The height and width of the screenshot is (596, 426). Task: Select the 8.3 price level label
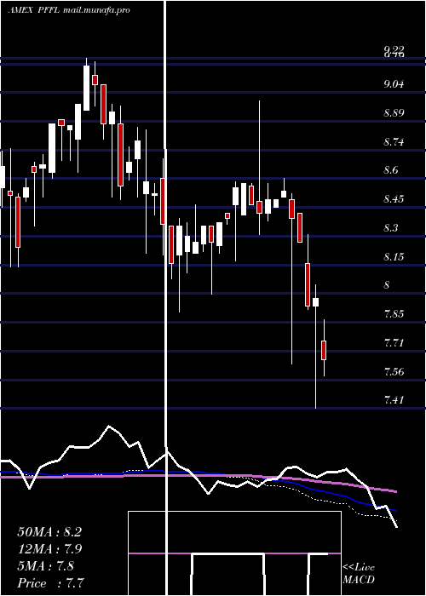click(391, 227)
